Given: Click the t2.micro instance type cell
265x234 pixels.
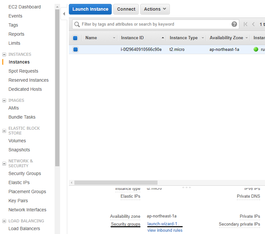Looking at the screenshot, I should [177, 50].
